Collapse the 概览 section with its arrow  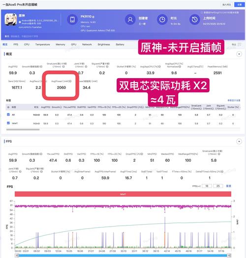(x=239, y=54)
